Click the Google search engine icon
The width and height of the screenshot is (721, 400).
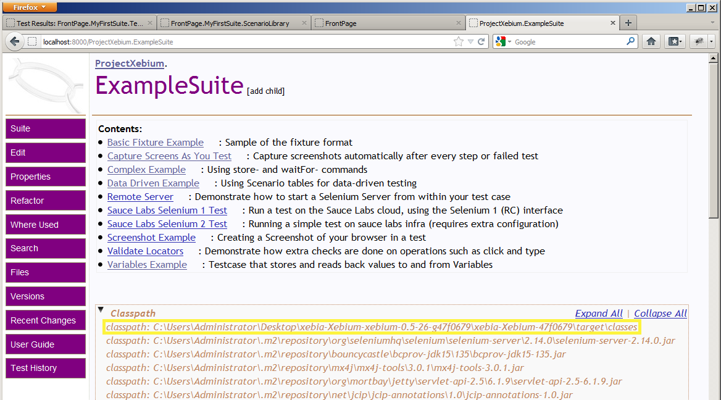coord(501,42)
